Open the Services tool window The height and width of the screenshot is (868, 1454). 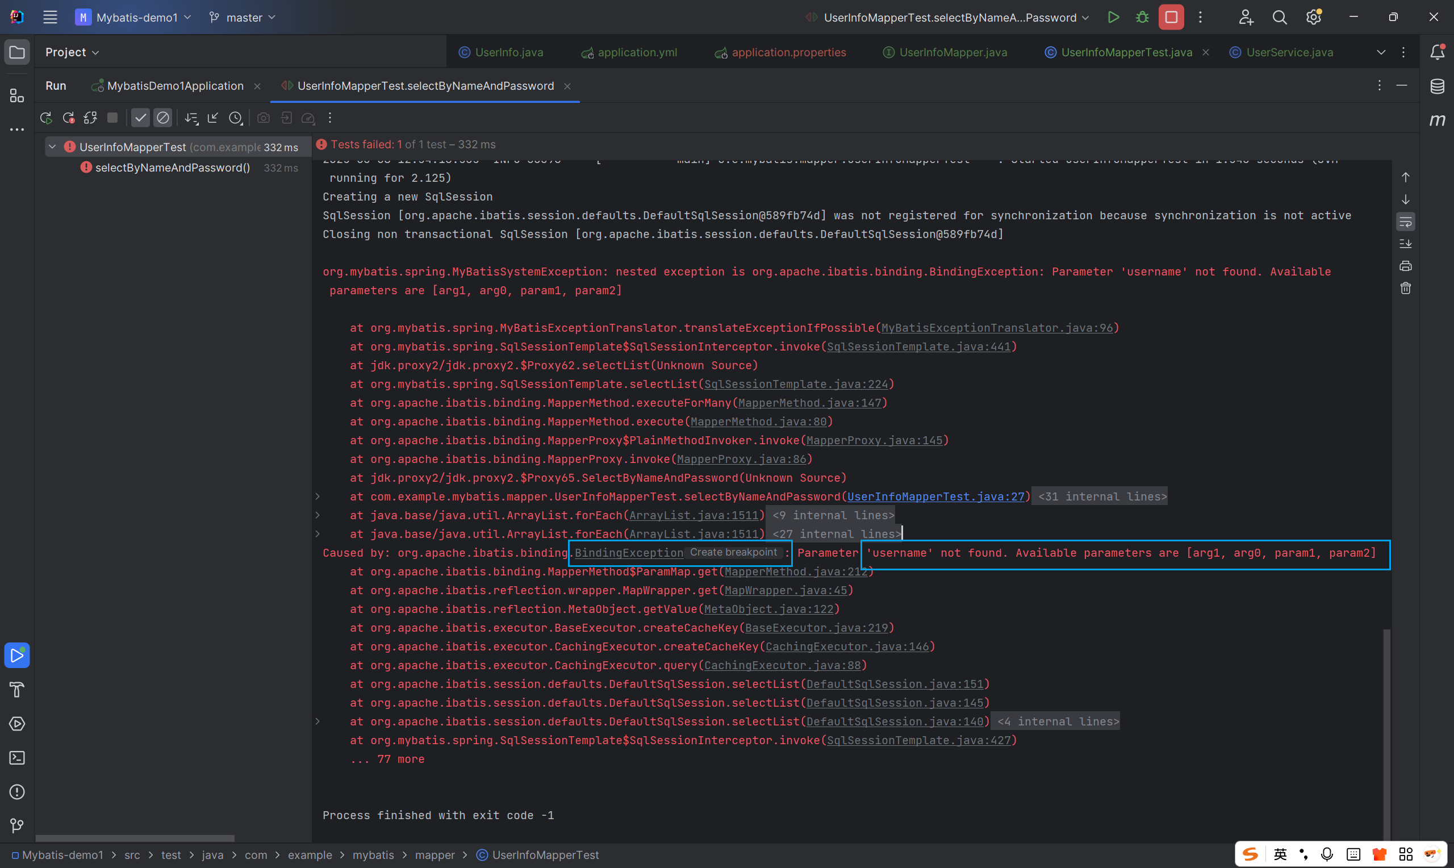17,724
